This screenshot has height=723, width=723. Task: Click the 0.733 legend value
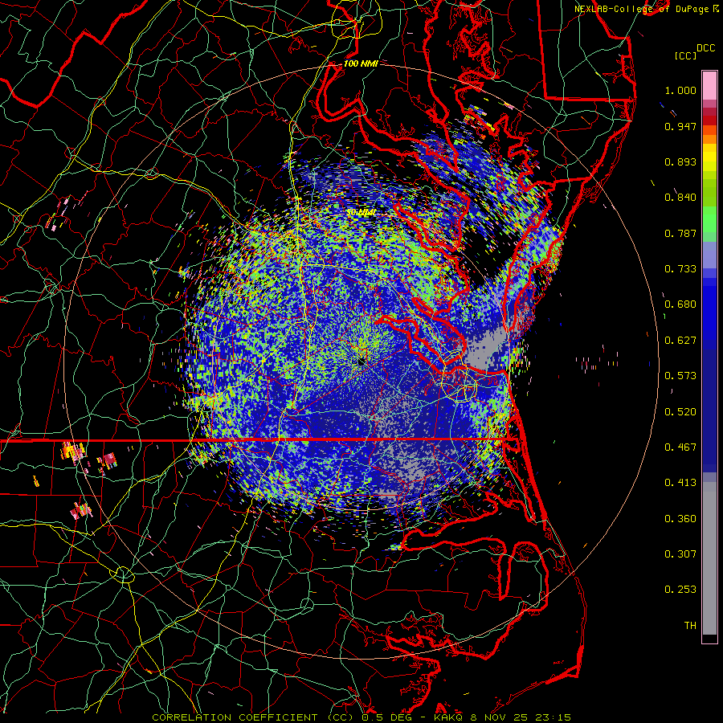[680, 269]
